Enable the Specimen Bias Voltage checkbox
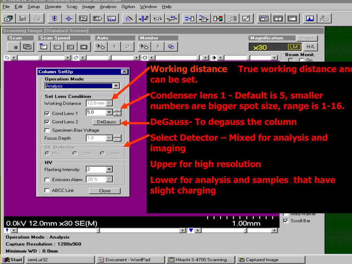This screenshot has width=352, height=264. click(47, 130)
